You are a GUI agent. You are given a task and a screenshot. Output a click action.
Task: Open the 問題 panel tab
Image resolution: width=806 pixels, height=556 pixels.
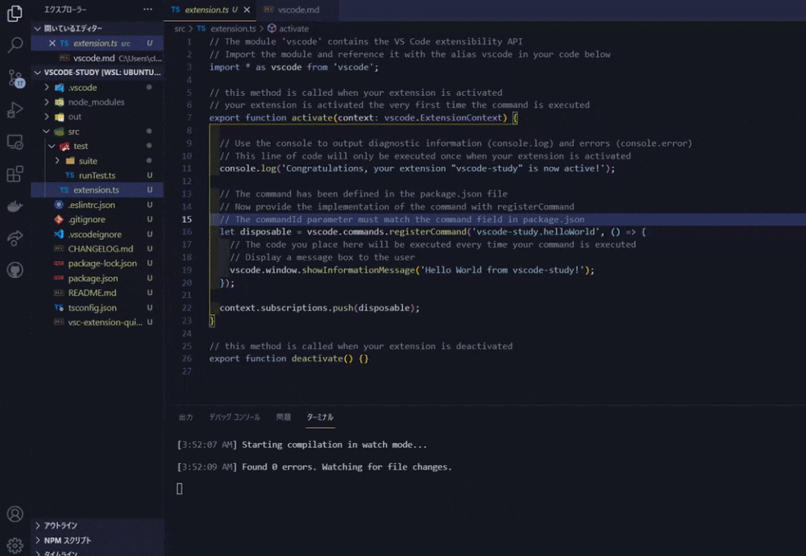283,417
